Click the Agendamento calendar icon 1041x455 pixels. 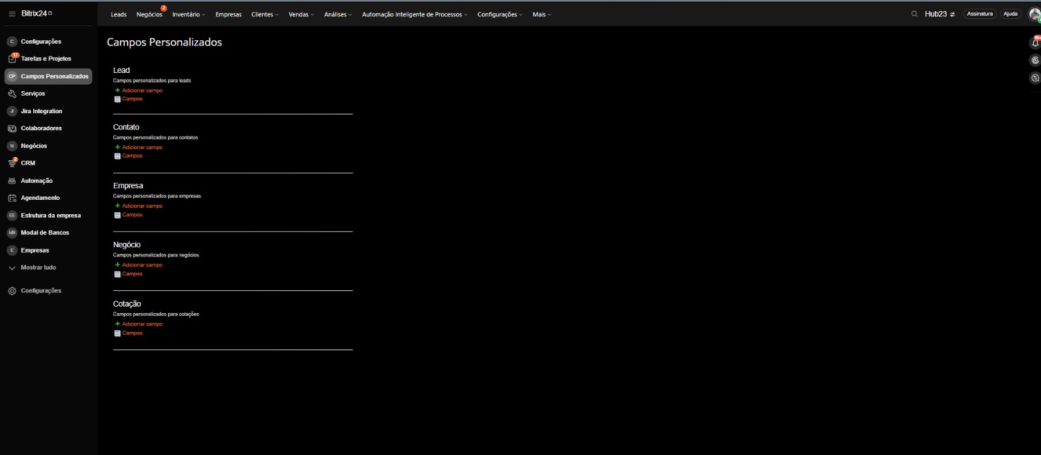click(x=12, y=198)
